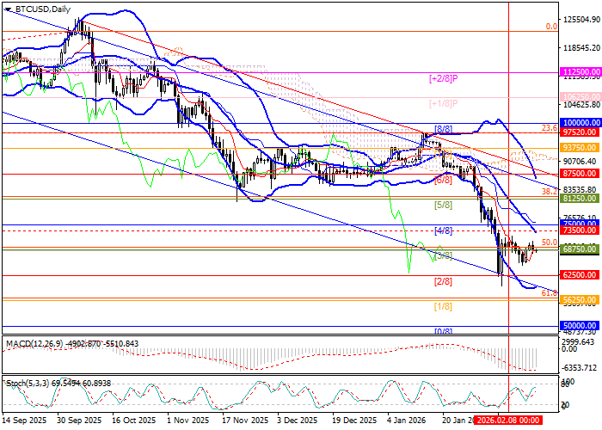Select the magenta 112500.00 price tag

pyautogui.click(x=579, y=74)
